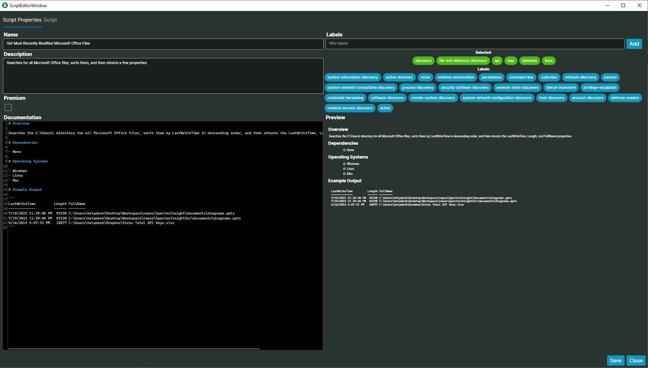
Task: Click the Add button next to labels filter
Action: pyautogui.click(x=634, y=44)
